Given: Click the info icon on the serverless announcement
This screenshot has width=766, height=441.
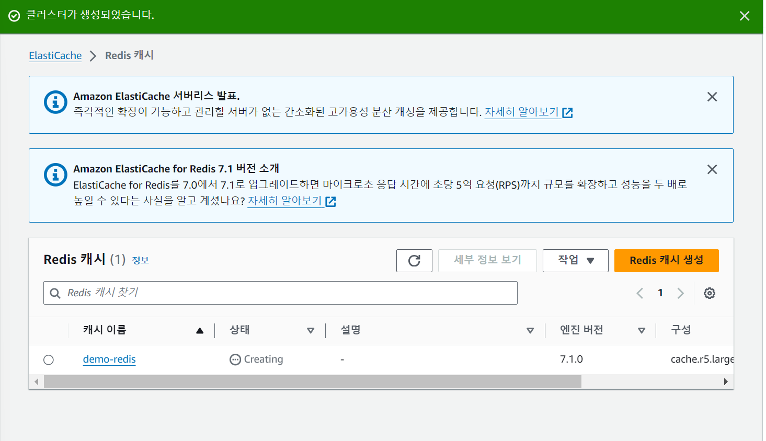Looking at the screenshot, I should [x=55, y=102].
